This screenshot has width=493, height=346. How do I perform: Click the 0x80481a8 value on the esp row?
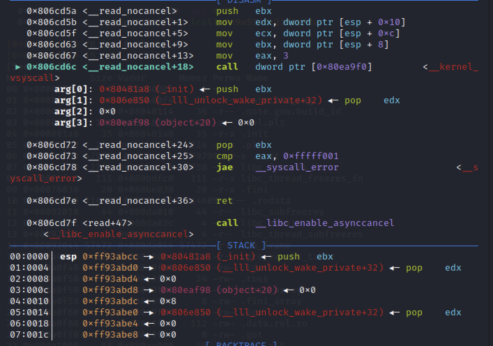point(185,257)
